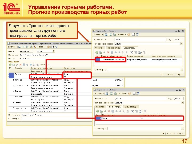Add new row in operation types table
Image resolution: width=192 pixels, height=144 pixels.
97,53
